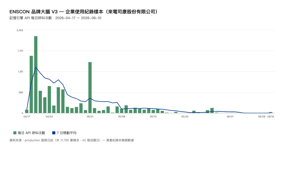Viewport: 288px width, 176px height.
Task: Click the y-axis label 1,161
Action: pos(21,72)
